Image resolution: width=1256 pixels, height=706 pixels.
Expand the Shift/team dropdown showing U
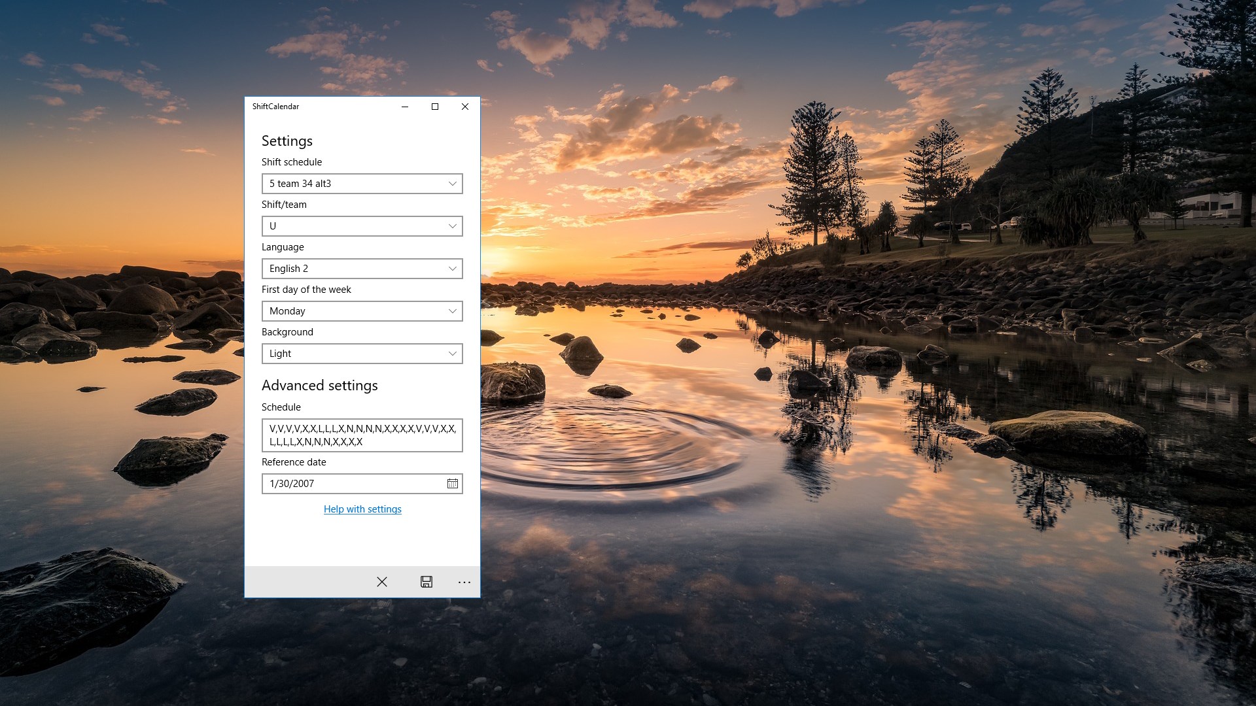click(362, 226)
